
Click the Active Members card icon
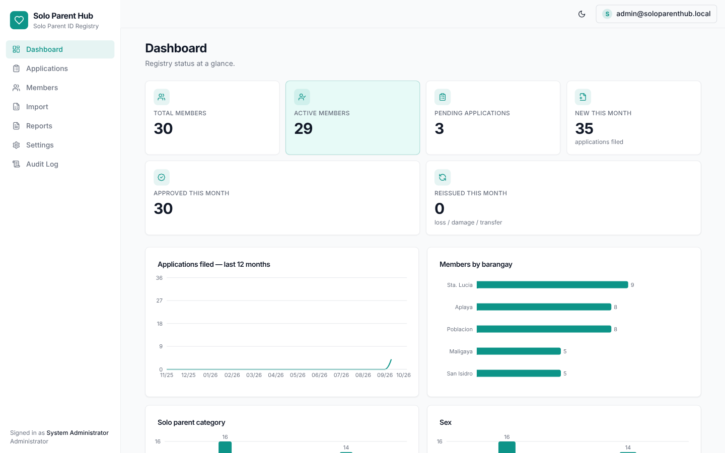point(302,97)
